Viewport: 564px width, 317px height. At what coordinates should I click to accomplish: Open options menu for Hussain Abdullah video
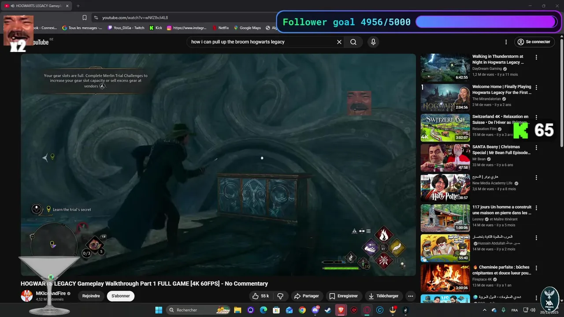tap(536, 238)
